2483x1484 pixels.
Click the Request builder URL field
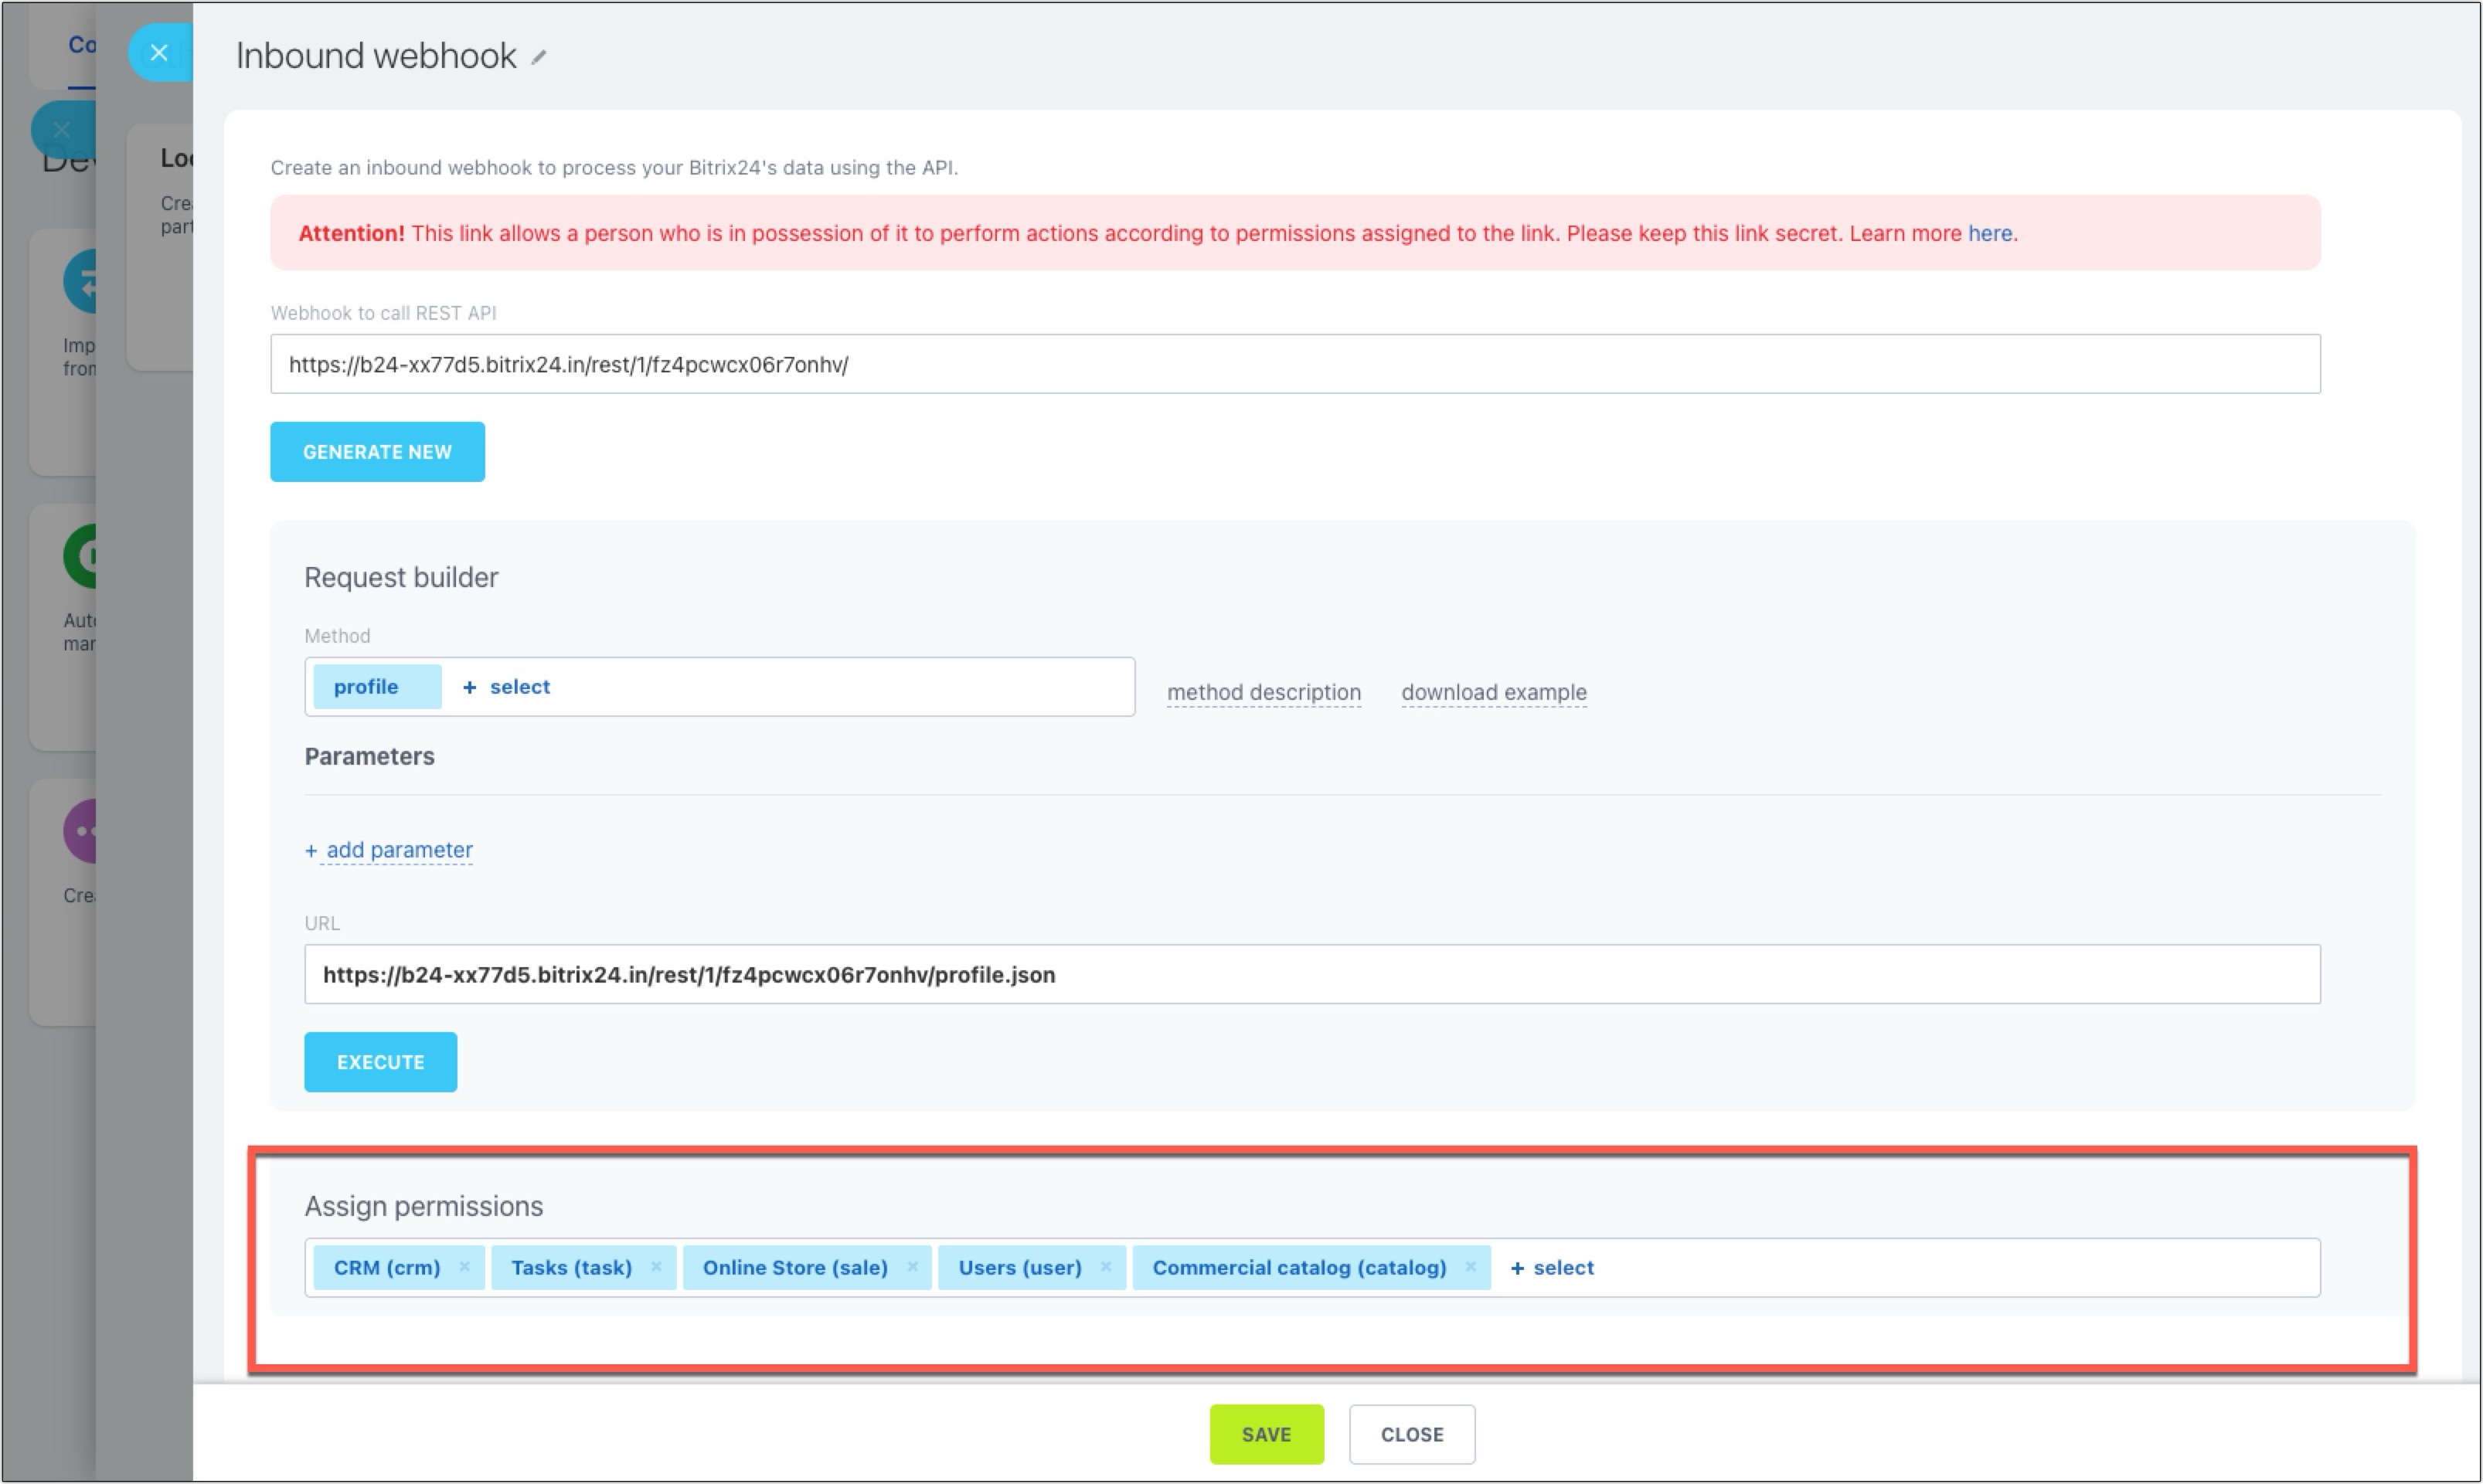pyautogui.click(x=1311, y=975)
